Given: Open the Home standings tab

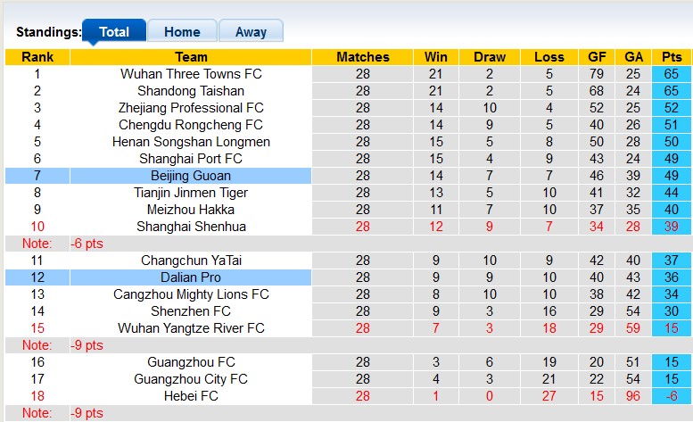Looking at the screenshot, I should click(x=181, y=32).
